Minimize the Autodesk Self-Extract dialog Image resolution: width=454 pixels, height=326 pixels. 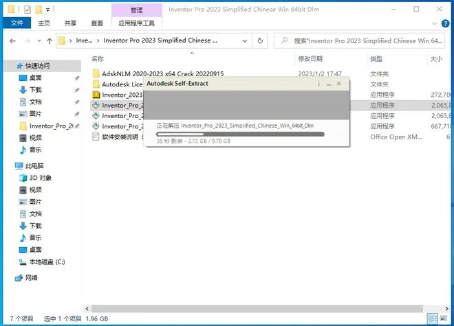point(329,84)
